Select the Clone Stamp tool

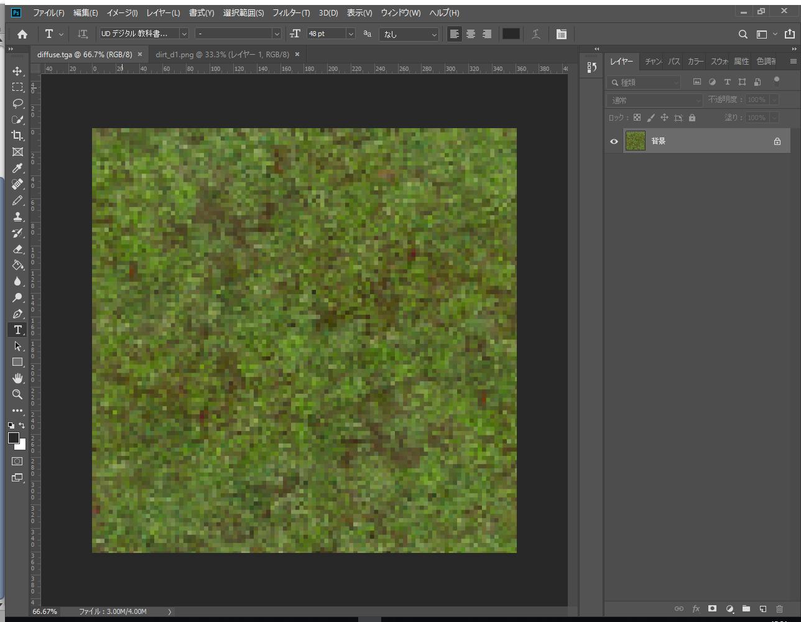[x=17, y=216]
